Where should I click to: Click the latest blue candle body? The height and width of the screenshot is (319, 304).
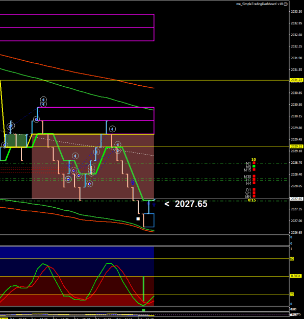(x=149, y=220)
